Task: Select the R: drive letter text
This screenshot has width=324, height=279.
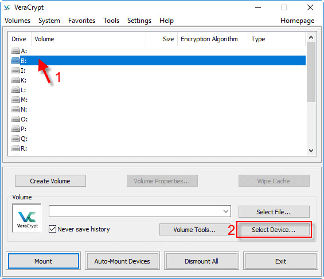Action: 24,148
